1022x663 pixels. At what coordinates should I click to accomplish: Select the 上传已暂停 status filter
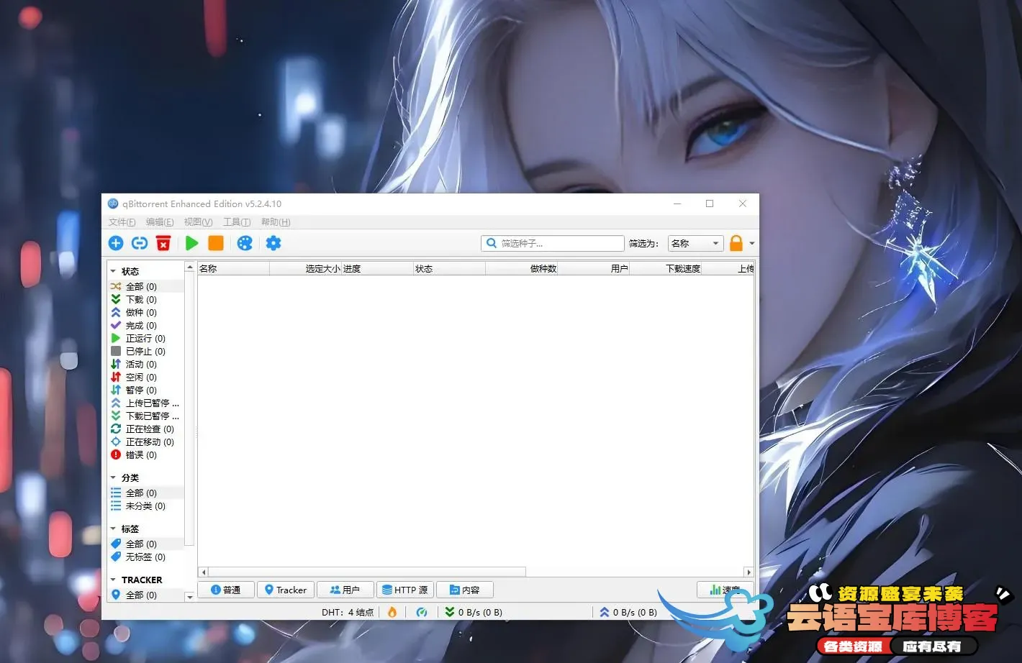click(146, 403)
